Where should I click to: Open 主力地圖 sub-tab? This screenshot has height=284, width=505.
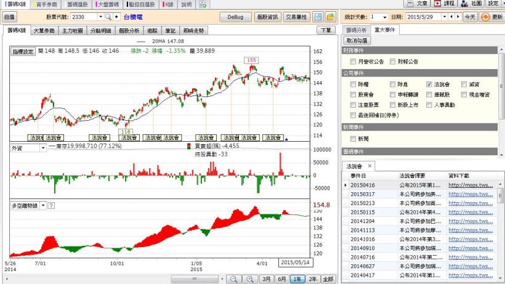[x=73, y=31]
